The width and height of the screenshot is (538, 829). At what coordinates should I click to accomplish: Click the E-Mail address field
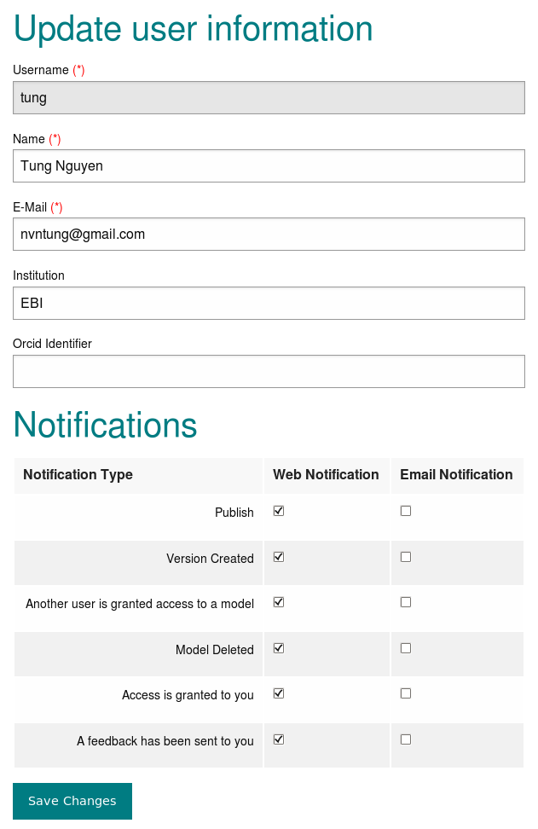269,234
